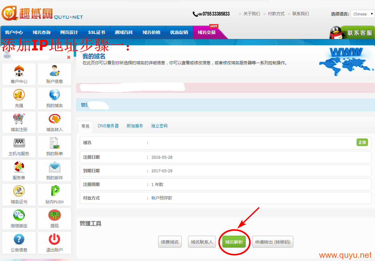
Task: Click the 我的邮件 envelope icon
Action: pos(55,167)
